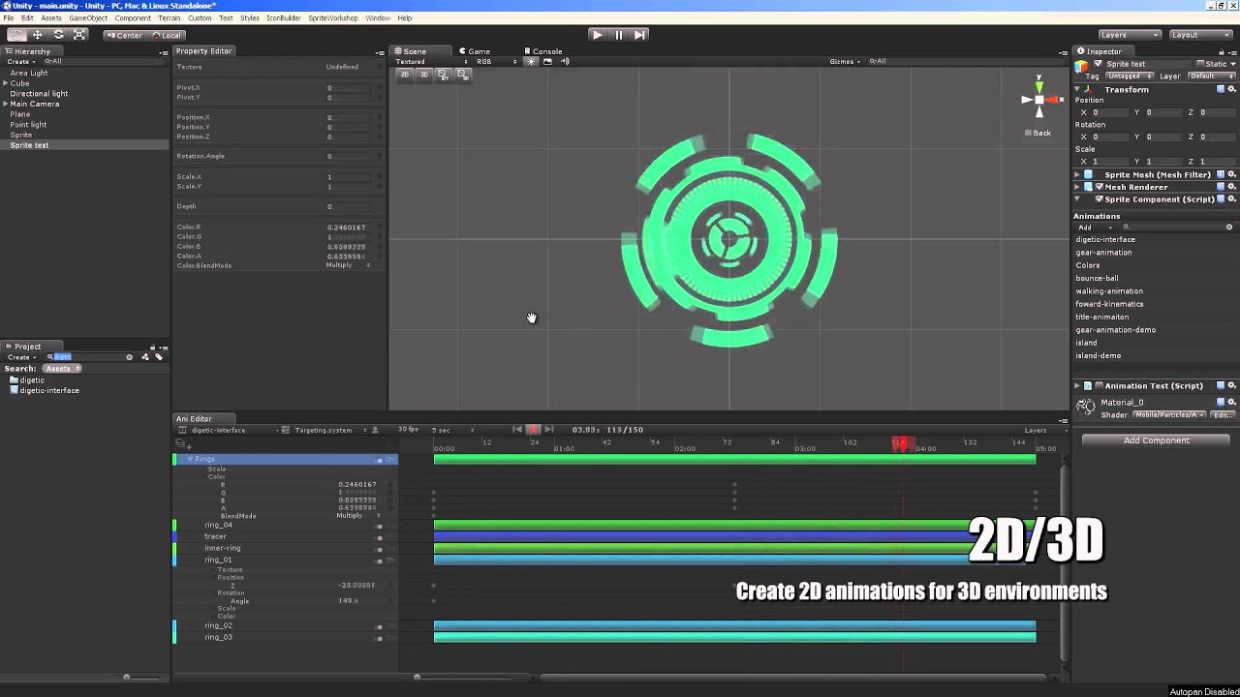Toggle scene lighting with the sun icon
Viewport: 1240px width, 697px height.
pos(531,61)
